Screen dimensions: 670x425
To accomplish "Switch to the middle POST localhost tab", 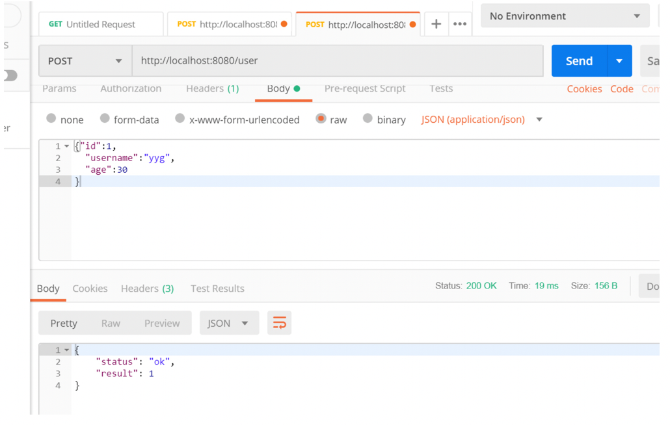I will click(230, 24).
